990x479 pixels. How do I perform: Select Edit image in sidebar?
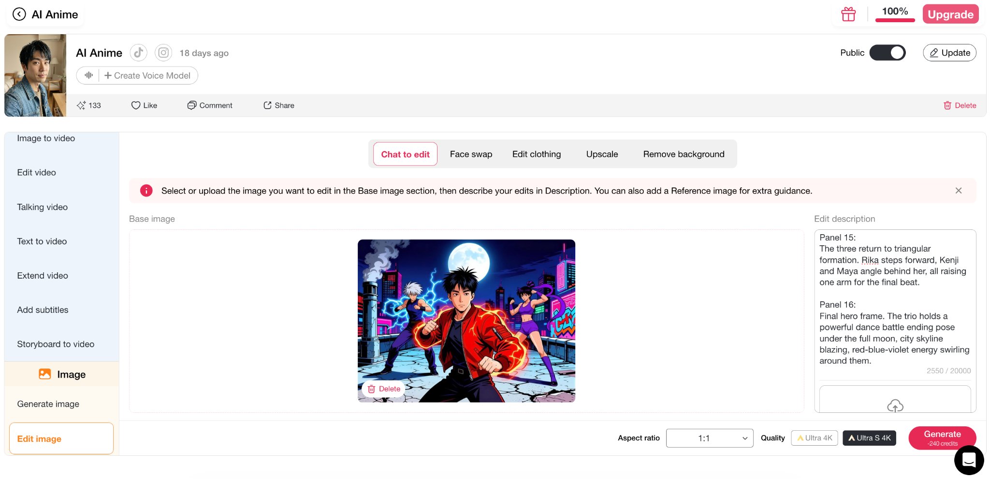[61, 438]
